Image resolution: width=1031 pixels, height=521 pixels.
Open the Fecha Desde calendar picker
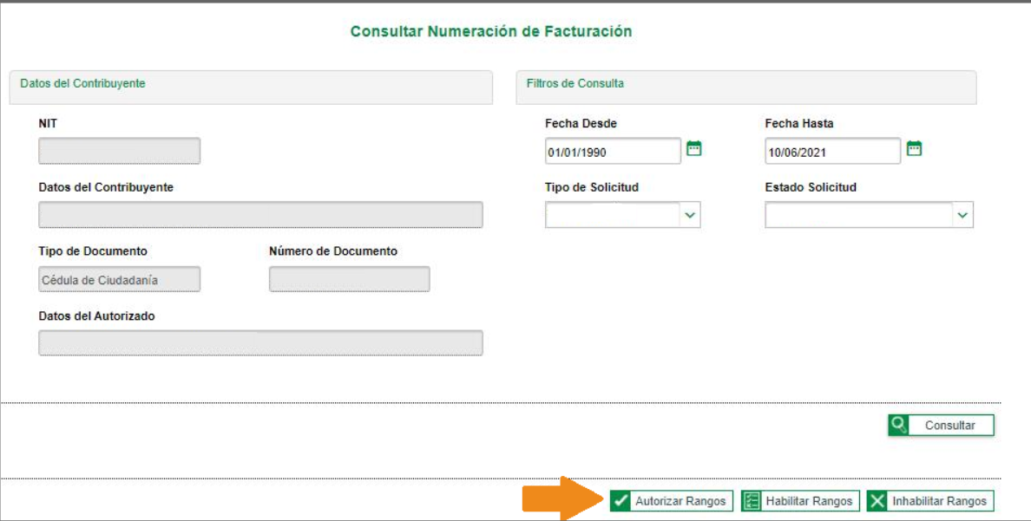pyautogui.click(x=693, y=149)
